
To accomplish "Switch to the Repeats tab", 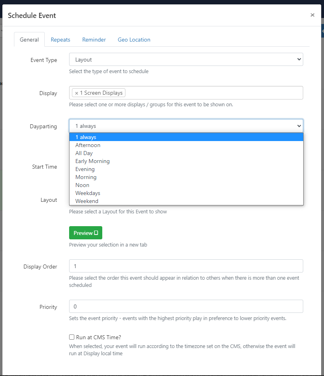I will [60, 40].
